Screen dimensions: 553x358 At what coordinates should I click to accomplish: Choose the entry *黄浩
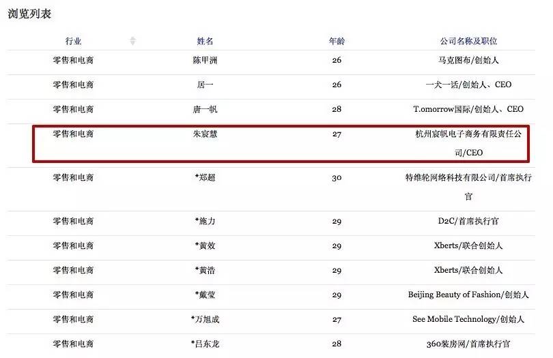pos(205,270)
